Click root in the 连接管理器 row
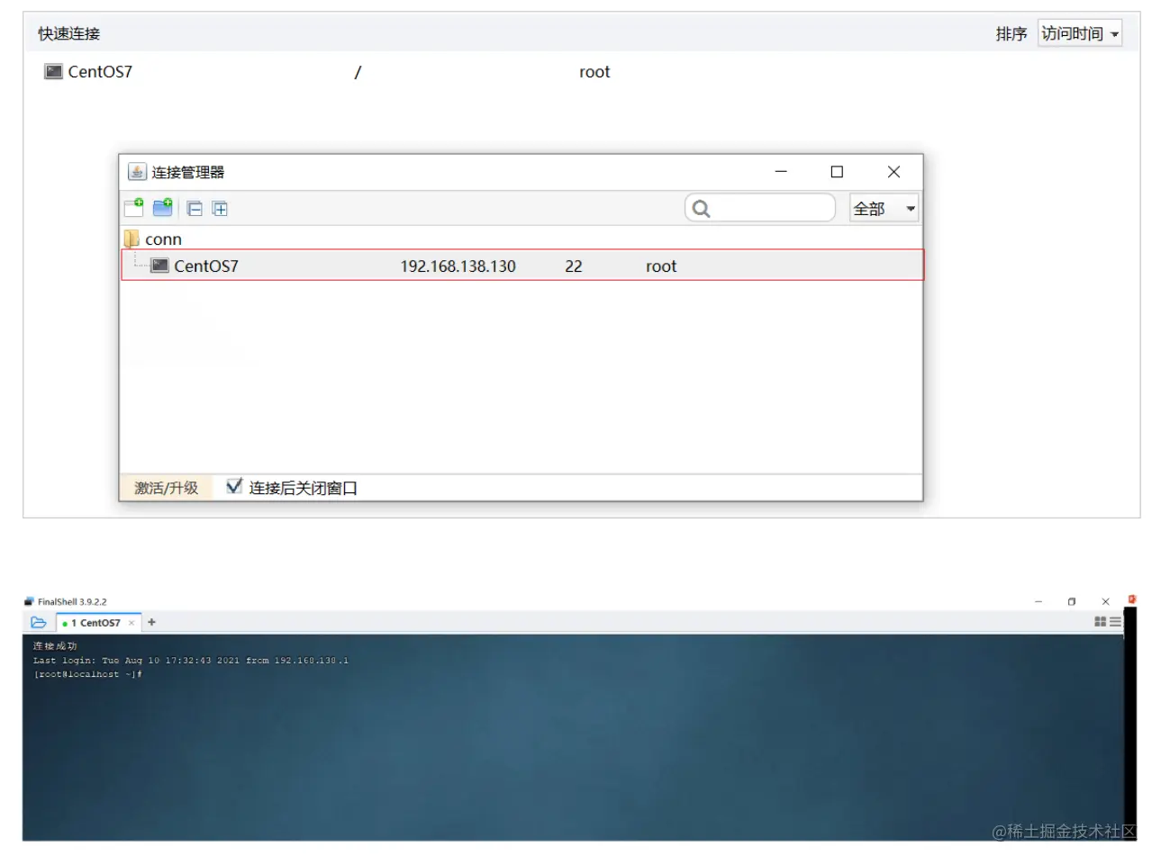Image resolution: width=1161 pixels, height=865 pixels. tap(661, 266)
